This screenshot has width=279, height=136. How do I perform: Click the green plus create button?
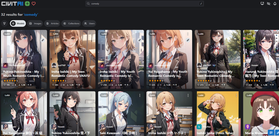coord(27,3)
